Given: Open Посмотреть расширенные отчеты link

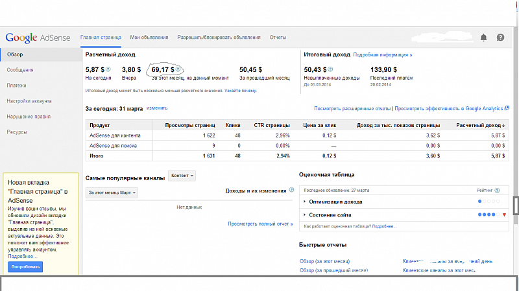Looking at the screenshot, I should pos(352,108).
